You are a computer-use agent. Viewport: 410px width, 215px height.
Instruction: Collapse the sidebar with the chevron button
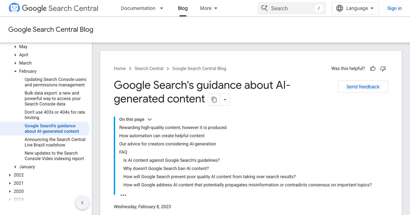82,203
